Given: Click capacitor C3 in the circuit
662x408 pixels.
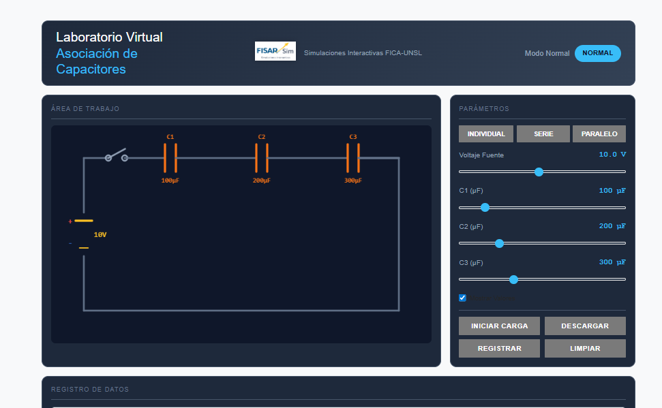Looking at the screenshot, I should click(x=353, y=158).
